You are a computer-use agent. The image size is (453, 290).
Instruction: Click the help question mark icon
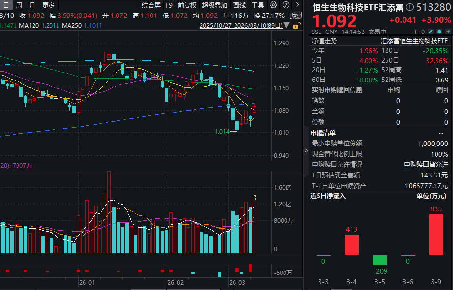pos(285,5)
